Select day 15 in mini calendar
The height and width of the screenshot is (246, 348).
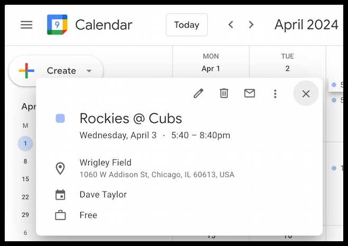click(x=25, y=179)
